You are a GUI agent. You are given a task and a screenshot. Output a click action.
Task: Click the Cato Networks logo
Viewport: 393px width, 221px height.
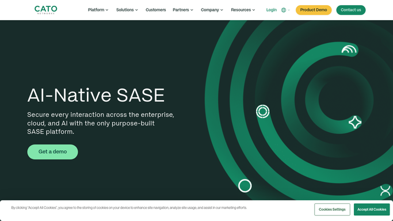point(45,10)
